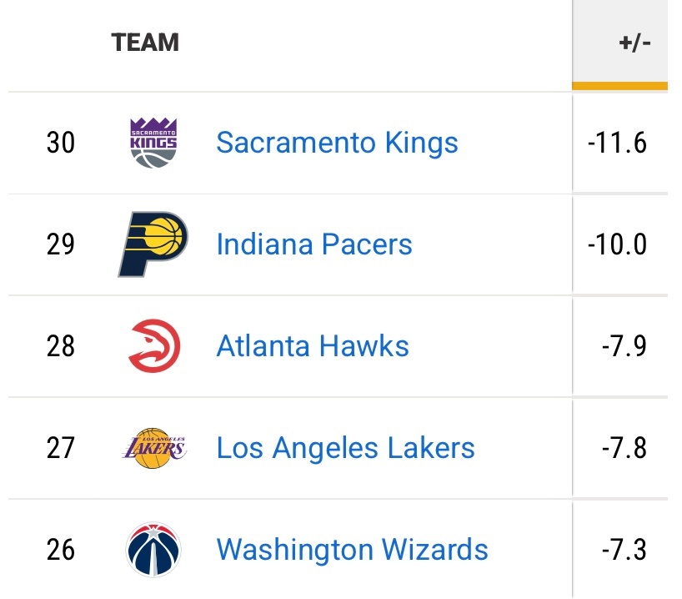The width and height of the screenshot is (682, 599).
Task: Click the Indiana Pacers logo
Action: (x=153, y=244)
